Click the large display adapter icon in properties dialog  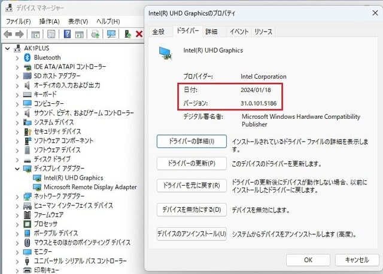pos(166,53)
